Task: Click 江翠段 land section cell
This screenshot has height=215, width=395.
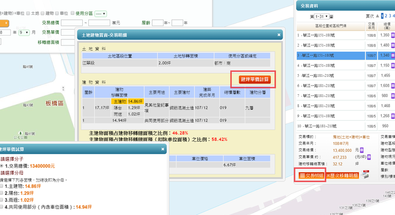Action: (120, 63)
